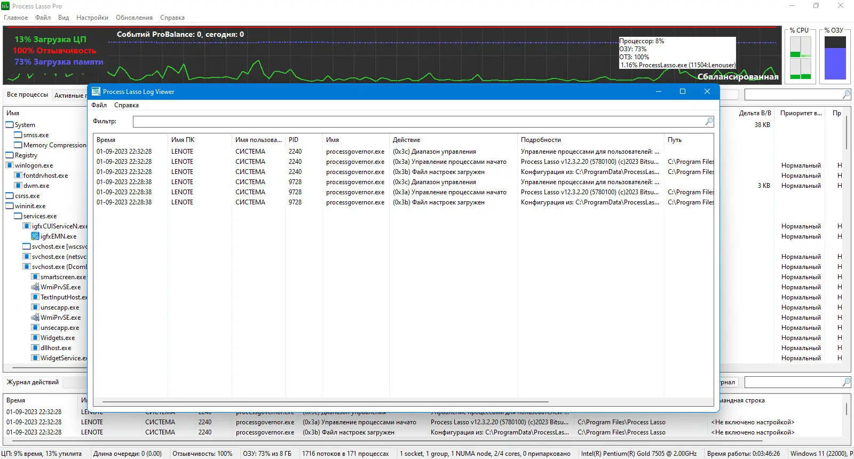Click the Сбалансированная power plan label
Screen dimensions: 854x459
738,77
